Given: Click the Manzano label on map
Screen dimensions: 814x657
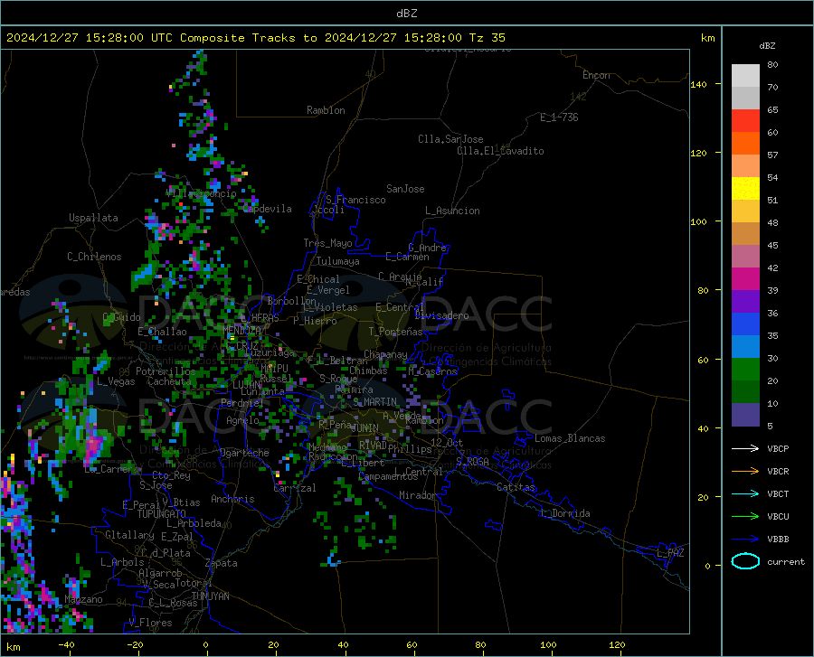Looking at the screenshot, I should (x=83, y=599).
